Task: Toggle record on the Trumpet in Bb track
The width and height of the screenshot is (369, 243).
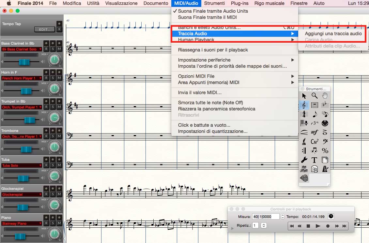Action: point(46,107)
